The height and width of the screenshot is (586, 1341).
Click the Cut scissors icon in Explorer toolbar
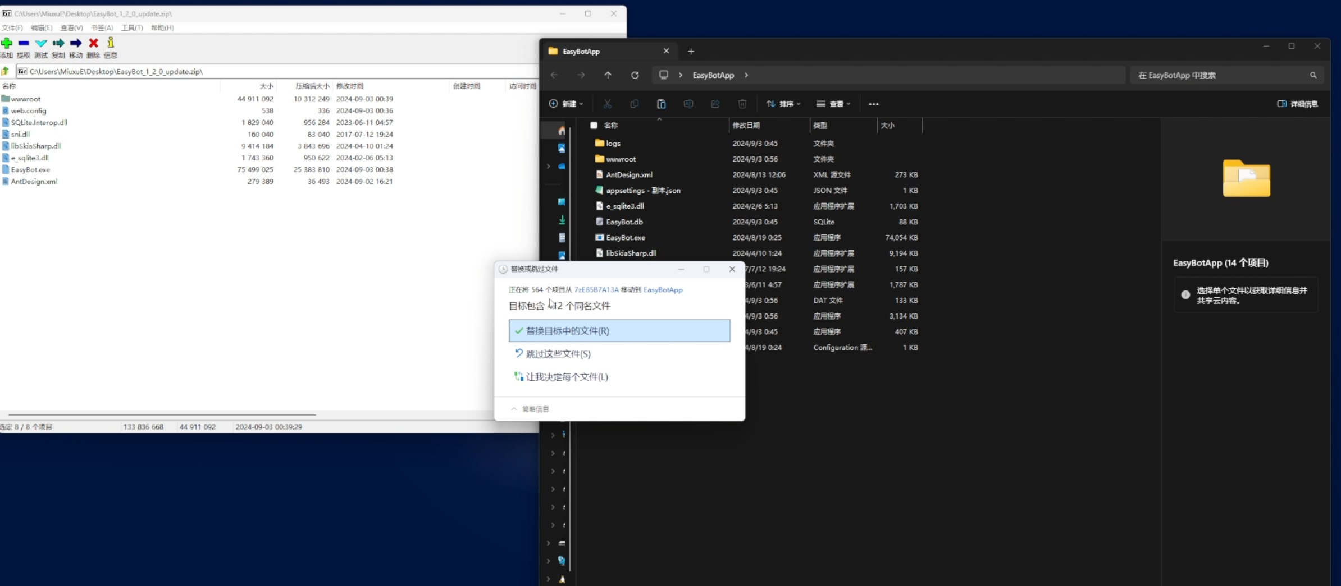pyautogui.click(x=608, y=104)
